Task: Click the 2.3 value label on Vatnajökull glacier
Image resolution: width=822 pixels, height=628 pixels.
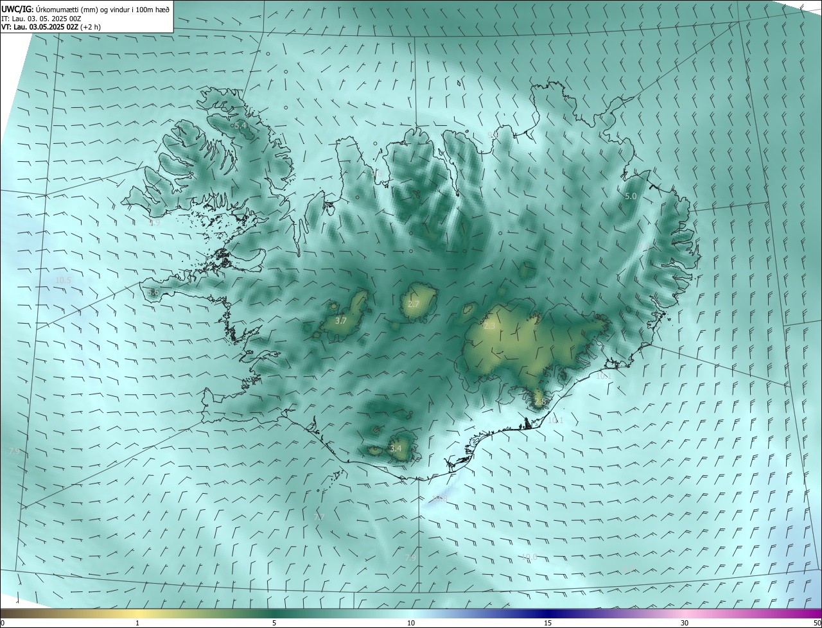Action: (489, 326)
